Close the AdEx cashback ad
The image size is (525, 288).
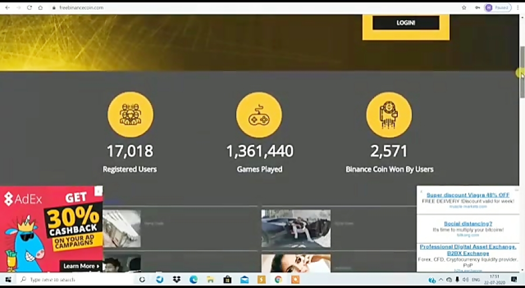[99, 191]
